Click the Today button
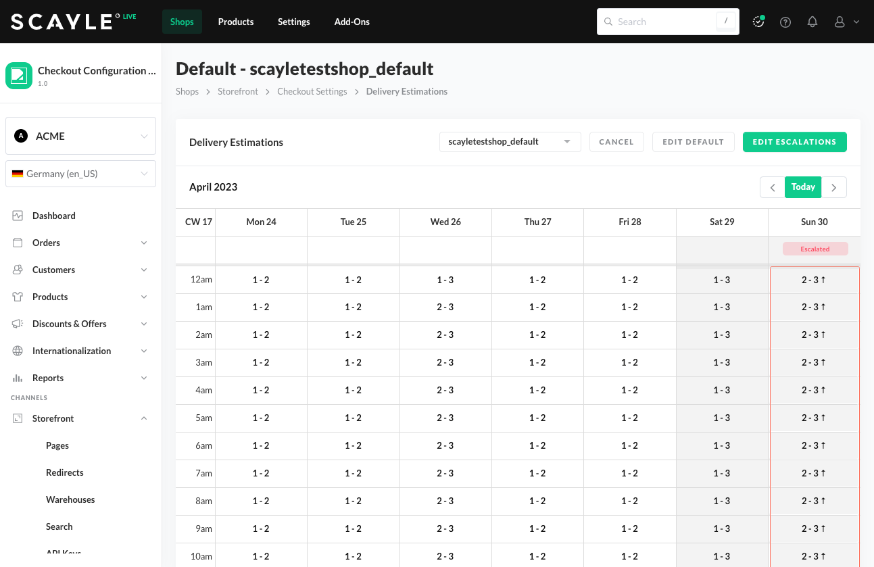Viewport: 874px width, 567px height. [803, 187]
